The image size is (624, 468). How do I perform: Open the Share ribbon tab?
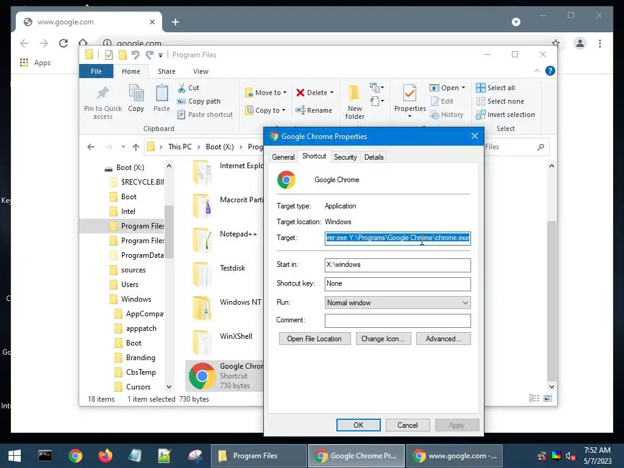[x=166, y=71]
